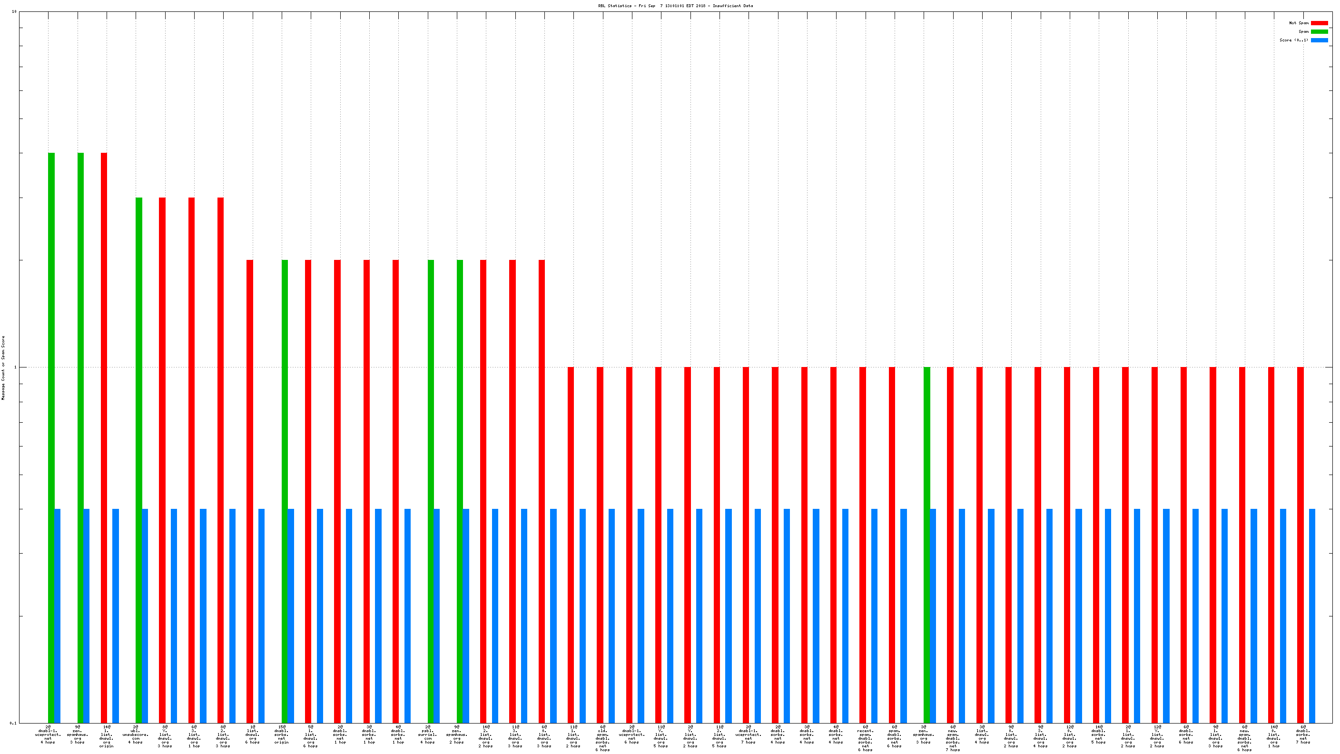Click the green Spam legend swatch
Image resolution: width=1340 pixels, height=754 pixels.
click(1319, 31)
